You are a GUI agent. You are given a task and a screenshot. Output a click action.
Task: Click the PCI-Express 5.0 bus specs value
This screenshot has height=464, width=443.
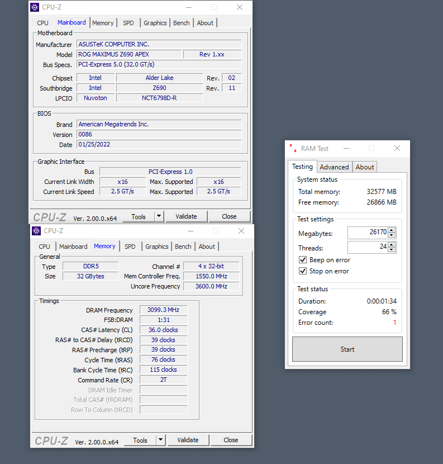159,64
